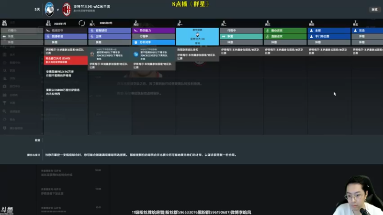Select the 防空能力 session on day 2
The image size is (383, 215).
point(154,31)
